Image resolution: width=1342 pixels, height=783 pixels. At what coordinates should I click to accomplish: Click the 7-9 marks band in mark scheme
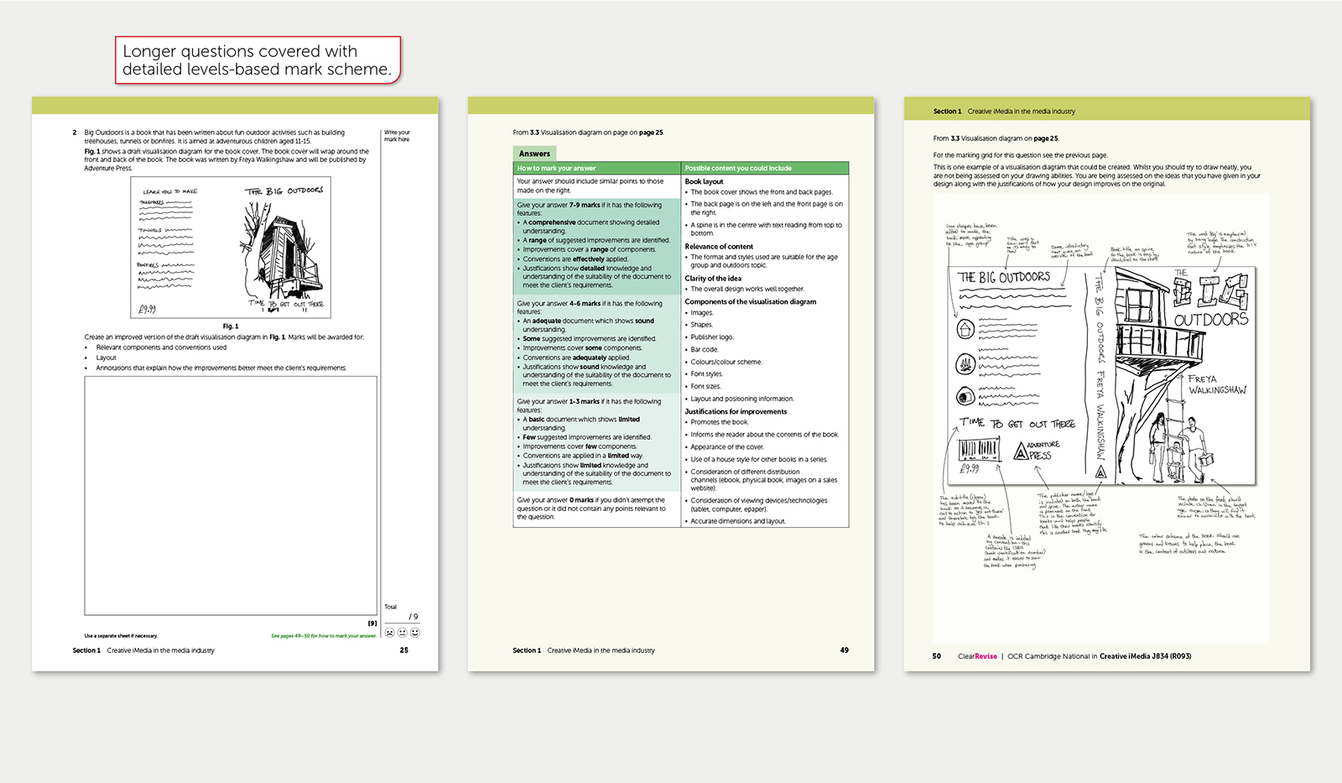596,244
